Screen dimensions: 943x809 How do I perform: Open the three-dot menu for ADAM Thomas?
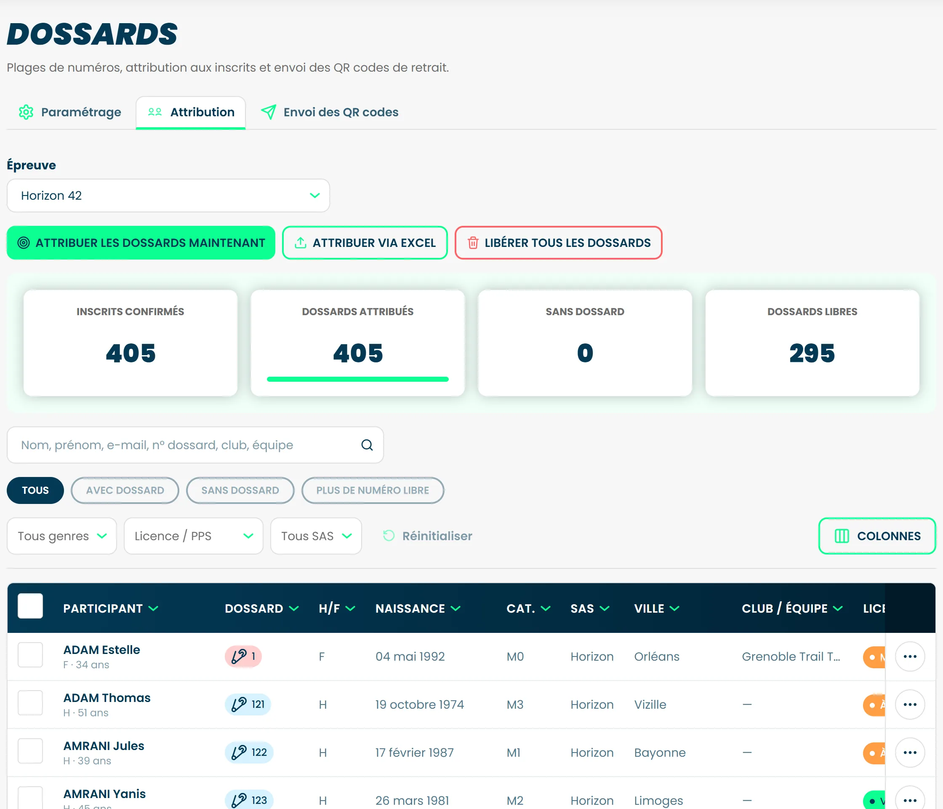tap(910, 704)
